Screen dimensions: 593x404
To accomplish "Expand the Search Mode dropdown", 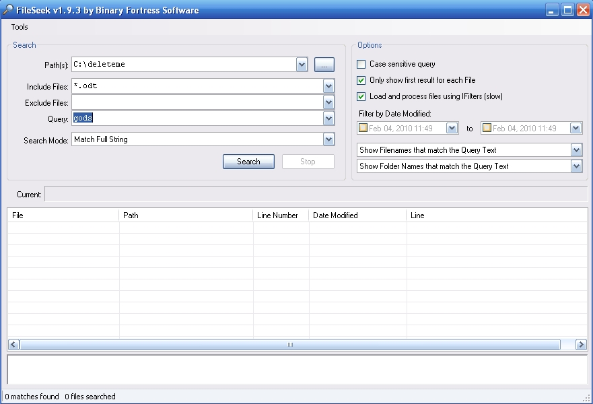I will point(328,139).
